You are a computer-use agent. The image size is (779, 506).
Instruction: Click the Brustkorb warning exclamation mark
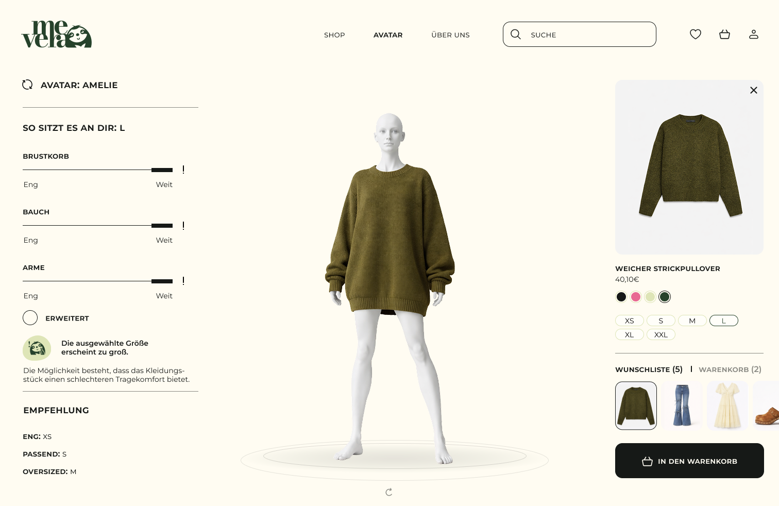pyautogui.click(x=183, y=170)
